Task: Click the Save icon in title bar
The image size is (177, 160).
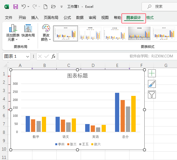Action: pyautogui.click(x=16, y=7)
